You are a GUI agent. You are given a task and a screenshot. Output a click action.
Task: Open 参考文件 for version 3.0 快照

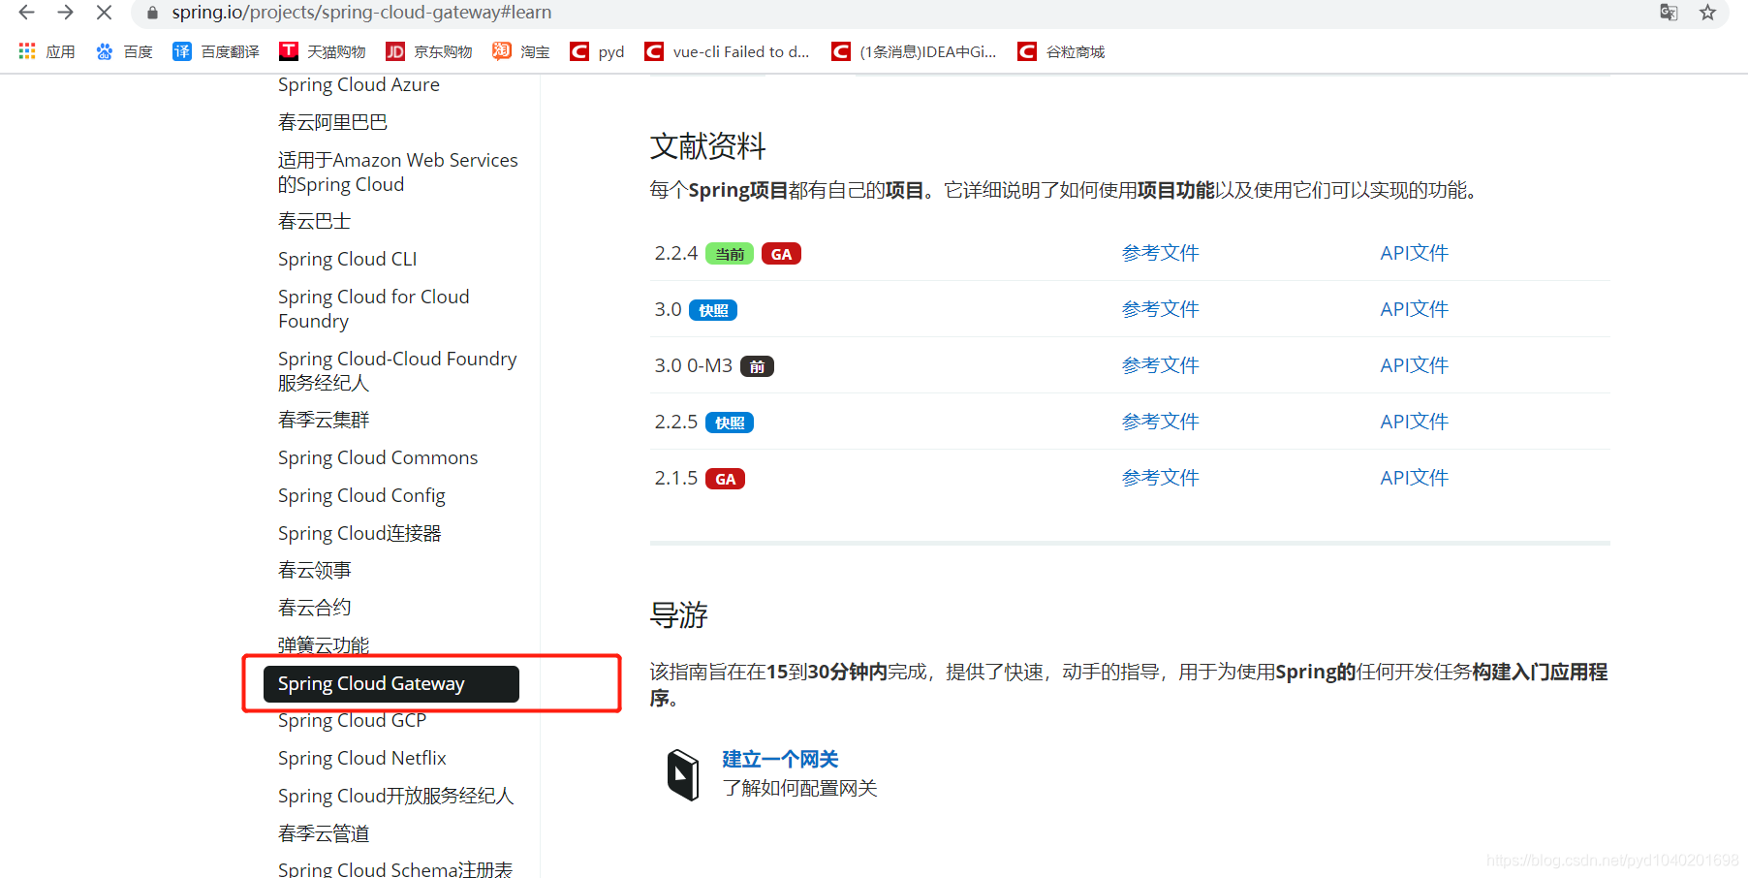[1161, 309]
